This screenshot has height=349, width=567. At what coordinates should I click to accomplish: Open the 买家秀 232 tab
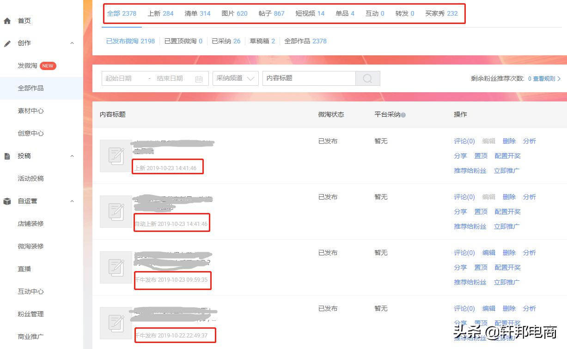tap(439, 13)
